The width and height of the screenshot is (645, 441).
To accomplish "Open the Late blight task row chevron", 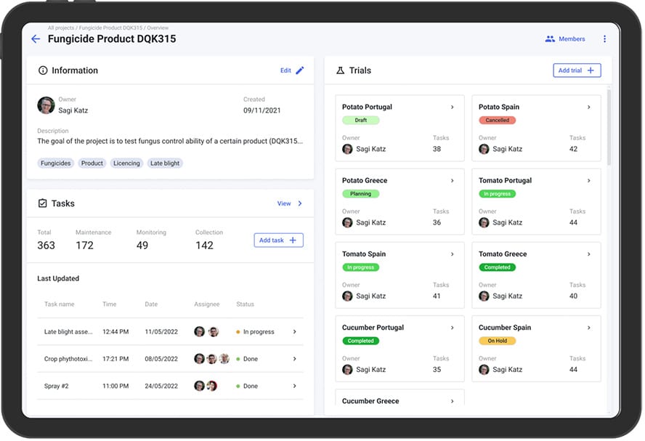I will (x=294, y=331).
